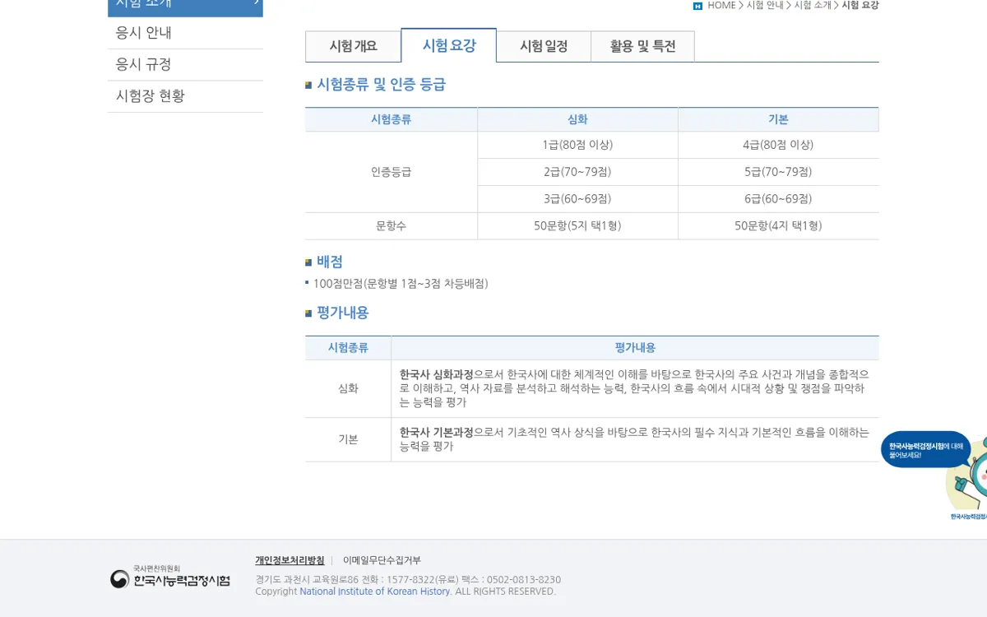Open 이메일무단수집거부 footer link
Image resolution: width=987 pixels, height=617 pixels.
click(382, 560)
